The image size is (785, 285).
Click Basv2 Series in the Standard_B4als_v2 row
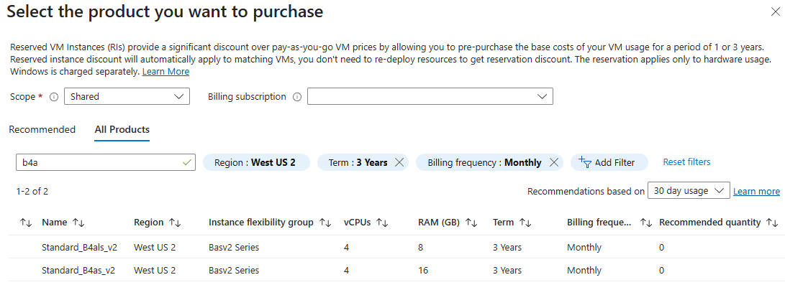(234, 247)
